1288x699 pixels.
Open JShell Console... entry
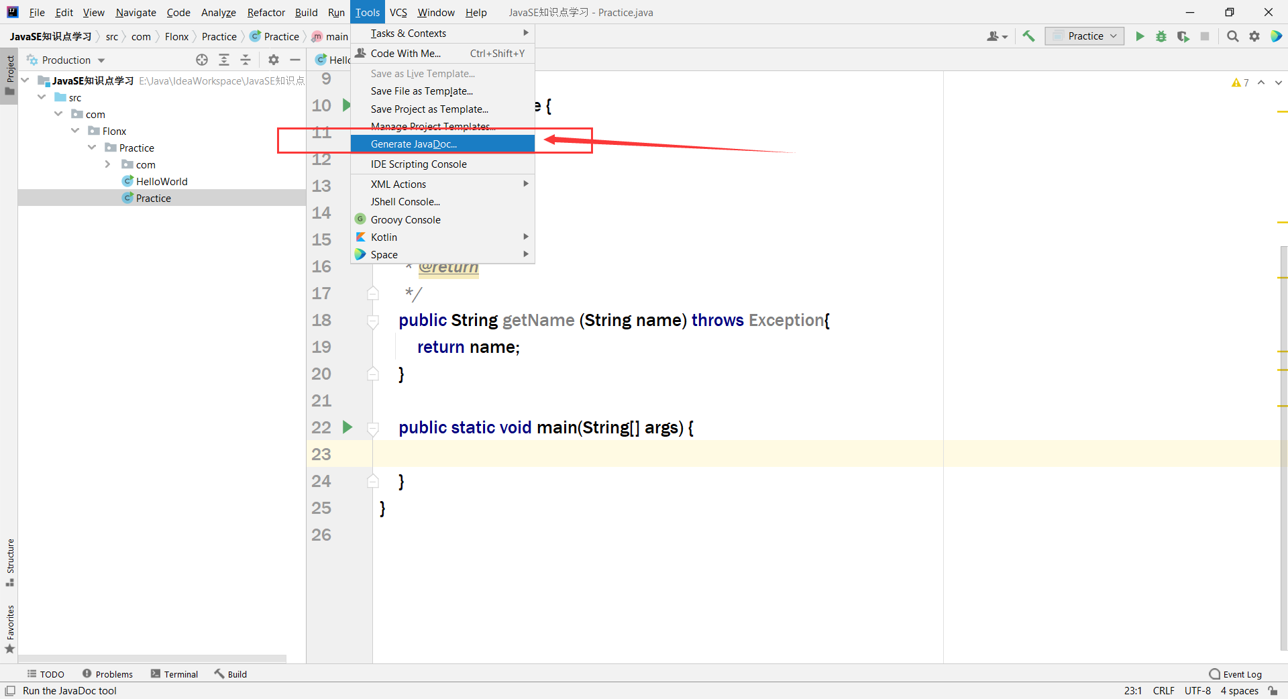tap(443, 202)
